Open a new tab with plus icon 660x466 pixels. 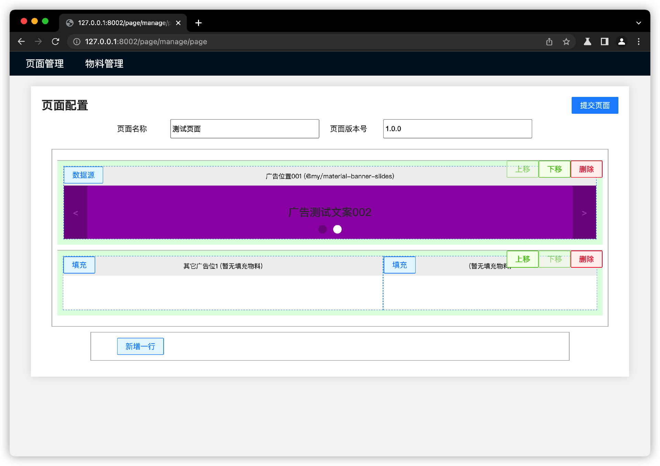(x=198, y=23)
